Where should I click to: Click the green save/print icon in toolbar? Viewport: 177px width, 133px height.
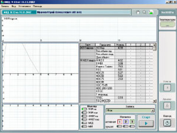(151, 12)
